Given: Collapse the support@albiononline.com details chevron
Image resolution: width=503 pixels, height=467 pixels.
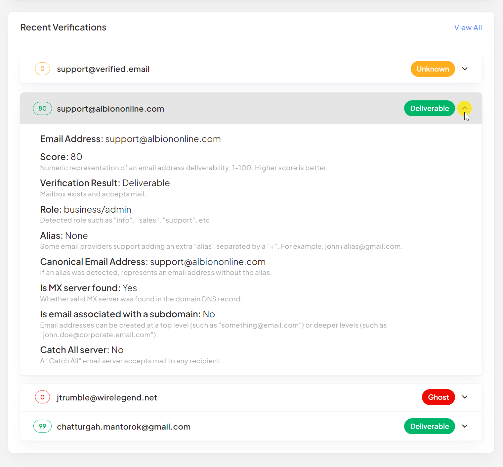Looking at the screenshot, I should pos(464,108).
